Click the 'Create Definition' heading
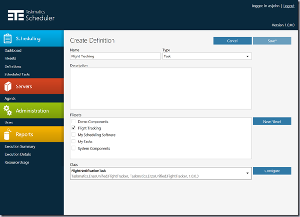300x217 pixels. [x=92, y=40]
